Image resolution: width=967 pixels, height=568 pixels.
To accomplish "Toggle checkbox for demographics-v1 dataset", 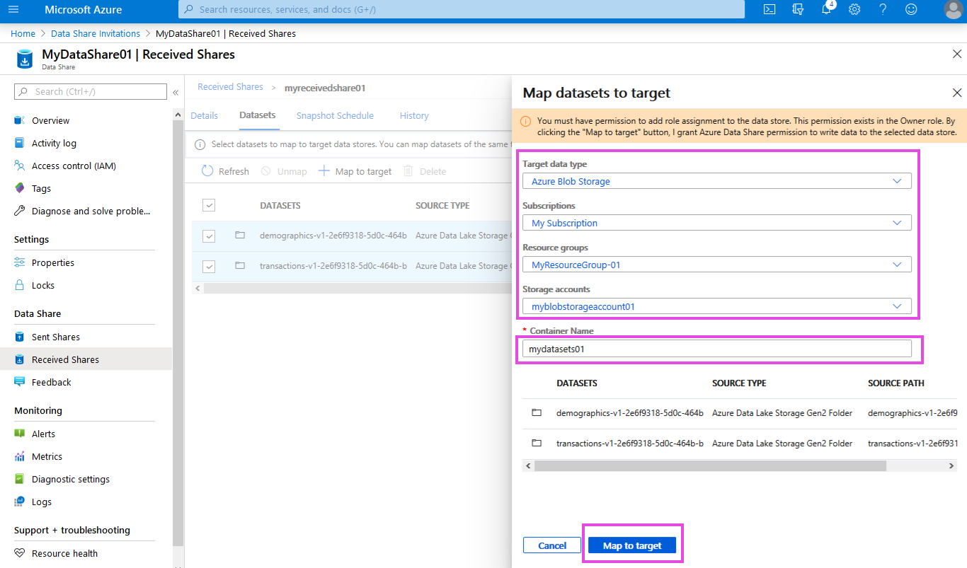I will pyautogui.click(x=209, y=236).
